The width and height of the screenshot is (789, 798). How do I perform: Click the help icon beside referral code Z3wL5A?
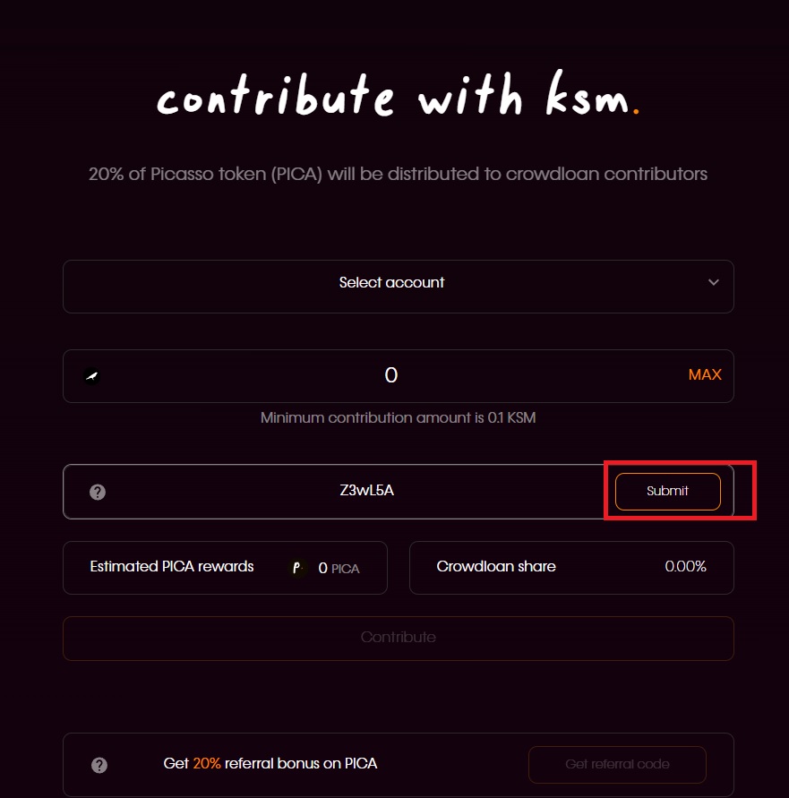coord(99,492)
